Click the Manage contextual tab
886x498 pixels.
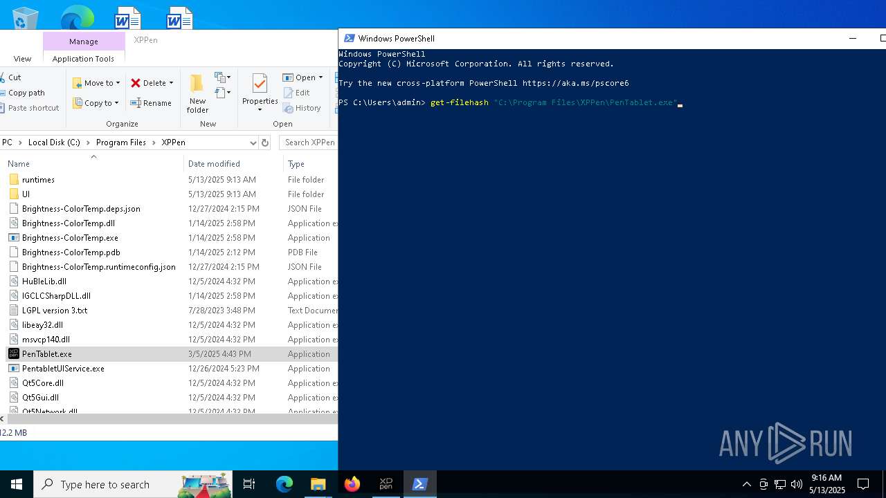click(x=84, y=41)
